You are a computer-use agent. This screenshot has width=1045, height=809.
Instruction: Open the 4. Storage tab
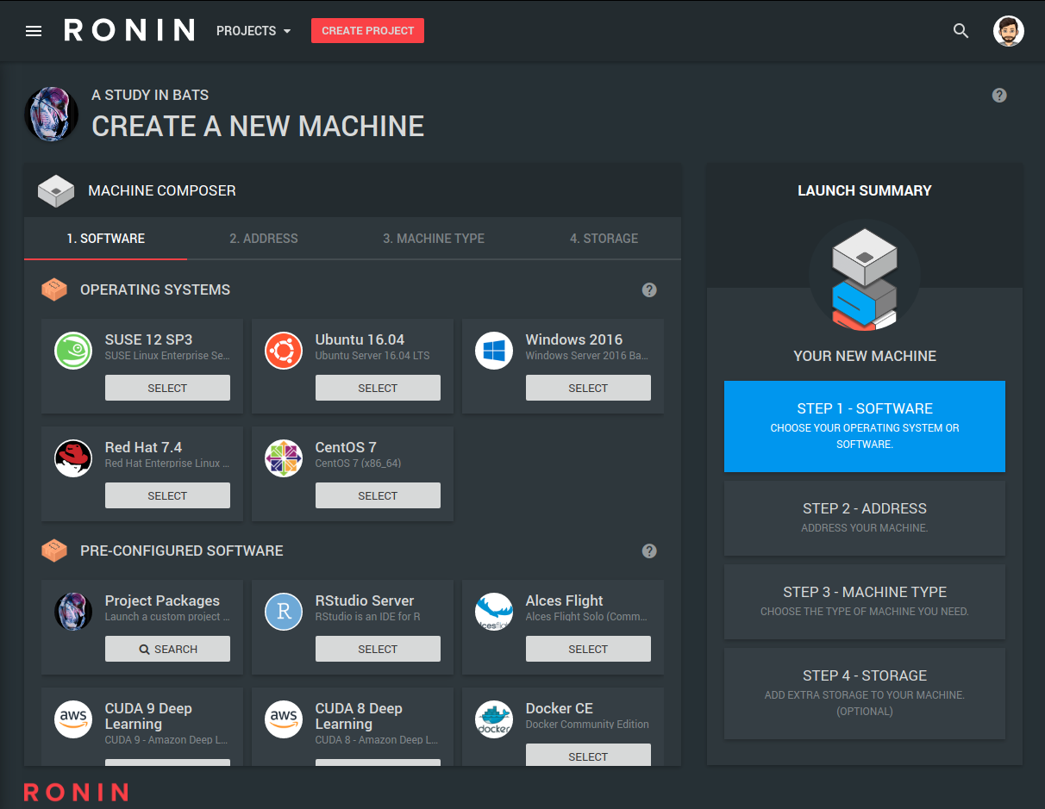(x=604, y=239)
